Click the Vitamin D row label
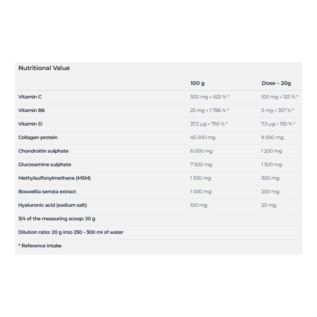The width and height of the screenshot is (317, 317). tap(30, 124)
